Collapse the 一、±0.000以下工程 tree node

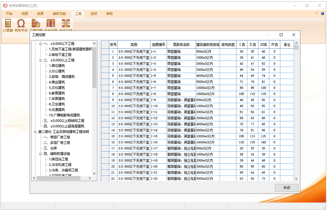click(40, 44)
